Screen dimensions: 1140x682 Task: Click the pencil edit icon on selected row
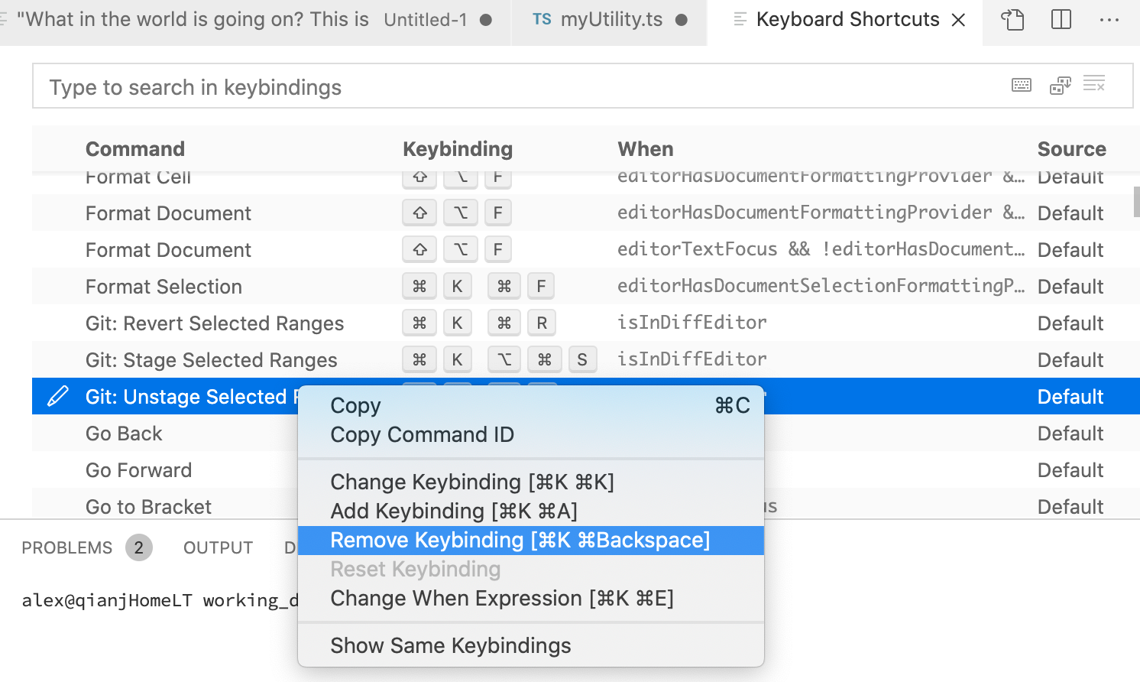pyautogui.click(x=59, y=396)
